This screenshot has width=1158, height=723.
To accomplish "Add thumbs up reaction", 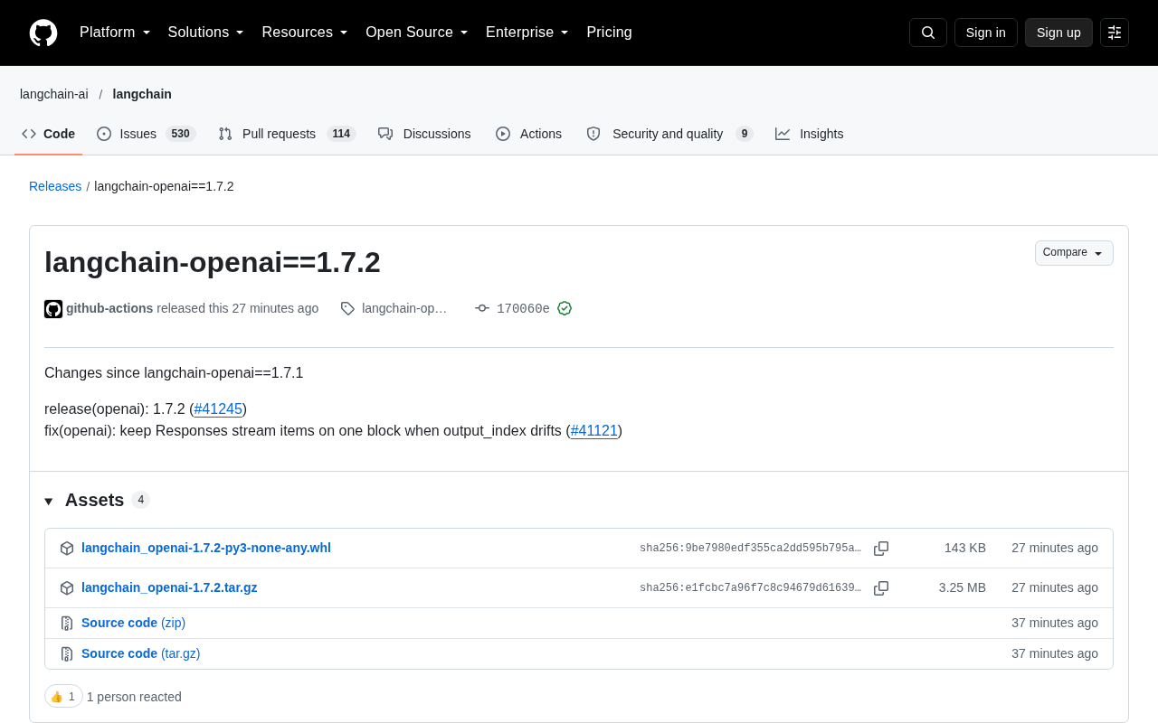I will pos(63,696).
